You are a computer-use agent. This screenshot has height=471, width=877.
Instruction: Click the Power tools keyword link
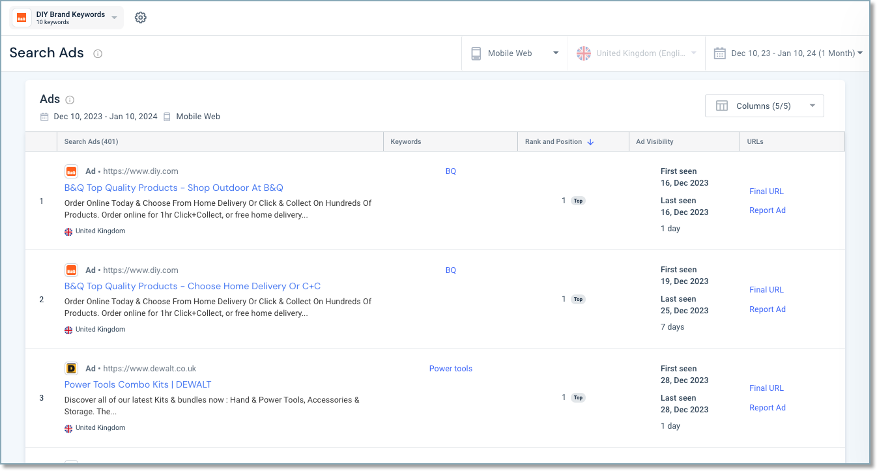point(451,369)
